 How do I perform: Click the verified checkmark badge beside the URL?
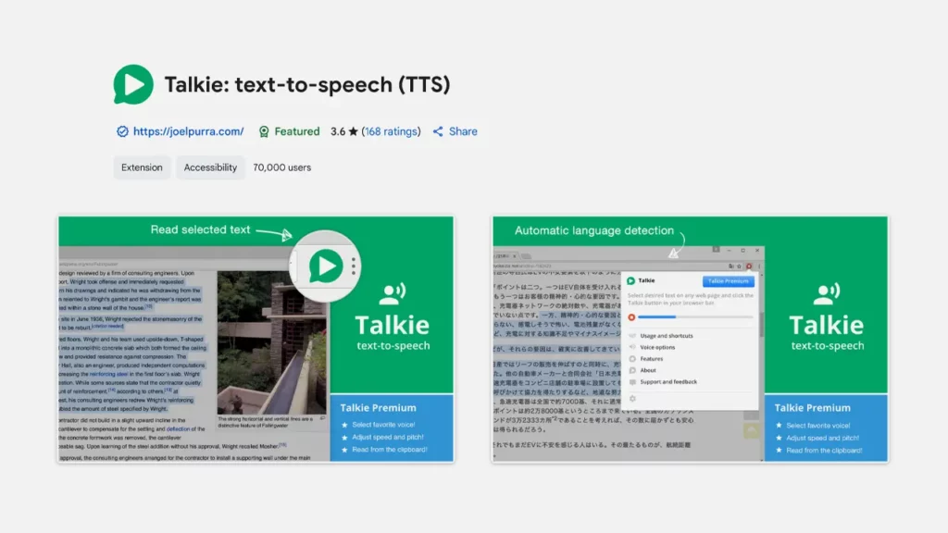[123, 131]
